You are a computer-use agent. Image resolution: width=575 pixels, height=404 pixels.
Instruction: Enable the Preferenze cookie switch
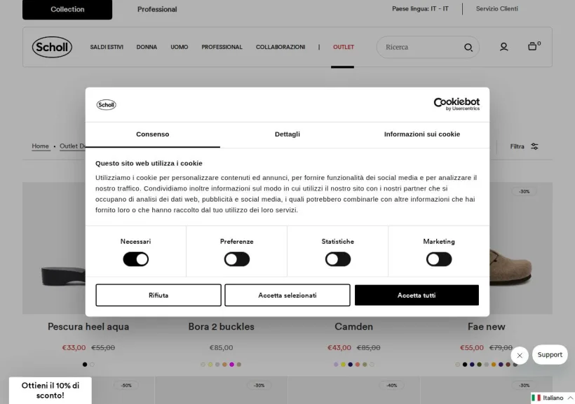[237, 259]
